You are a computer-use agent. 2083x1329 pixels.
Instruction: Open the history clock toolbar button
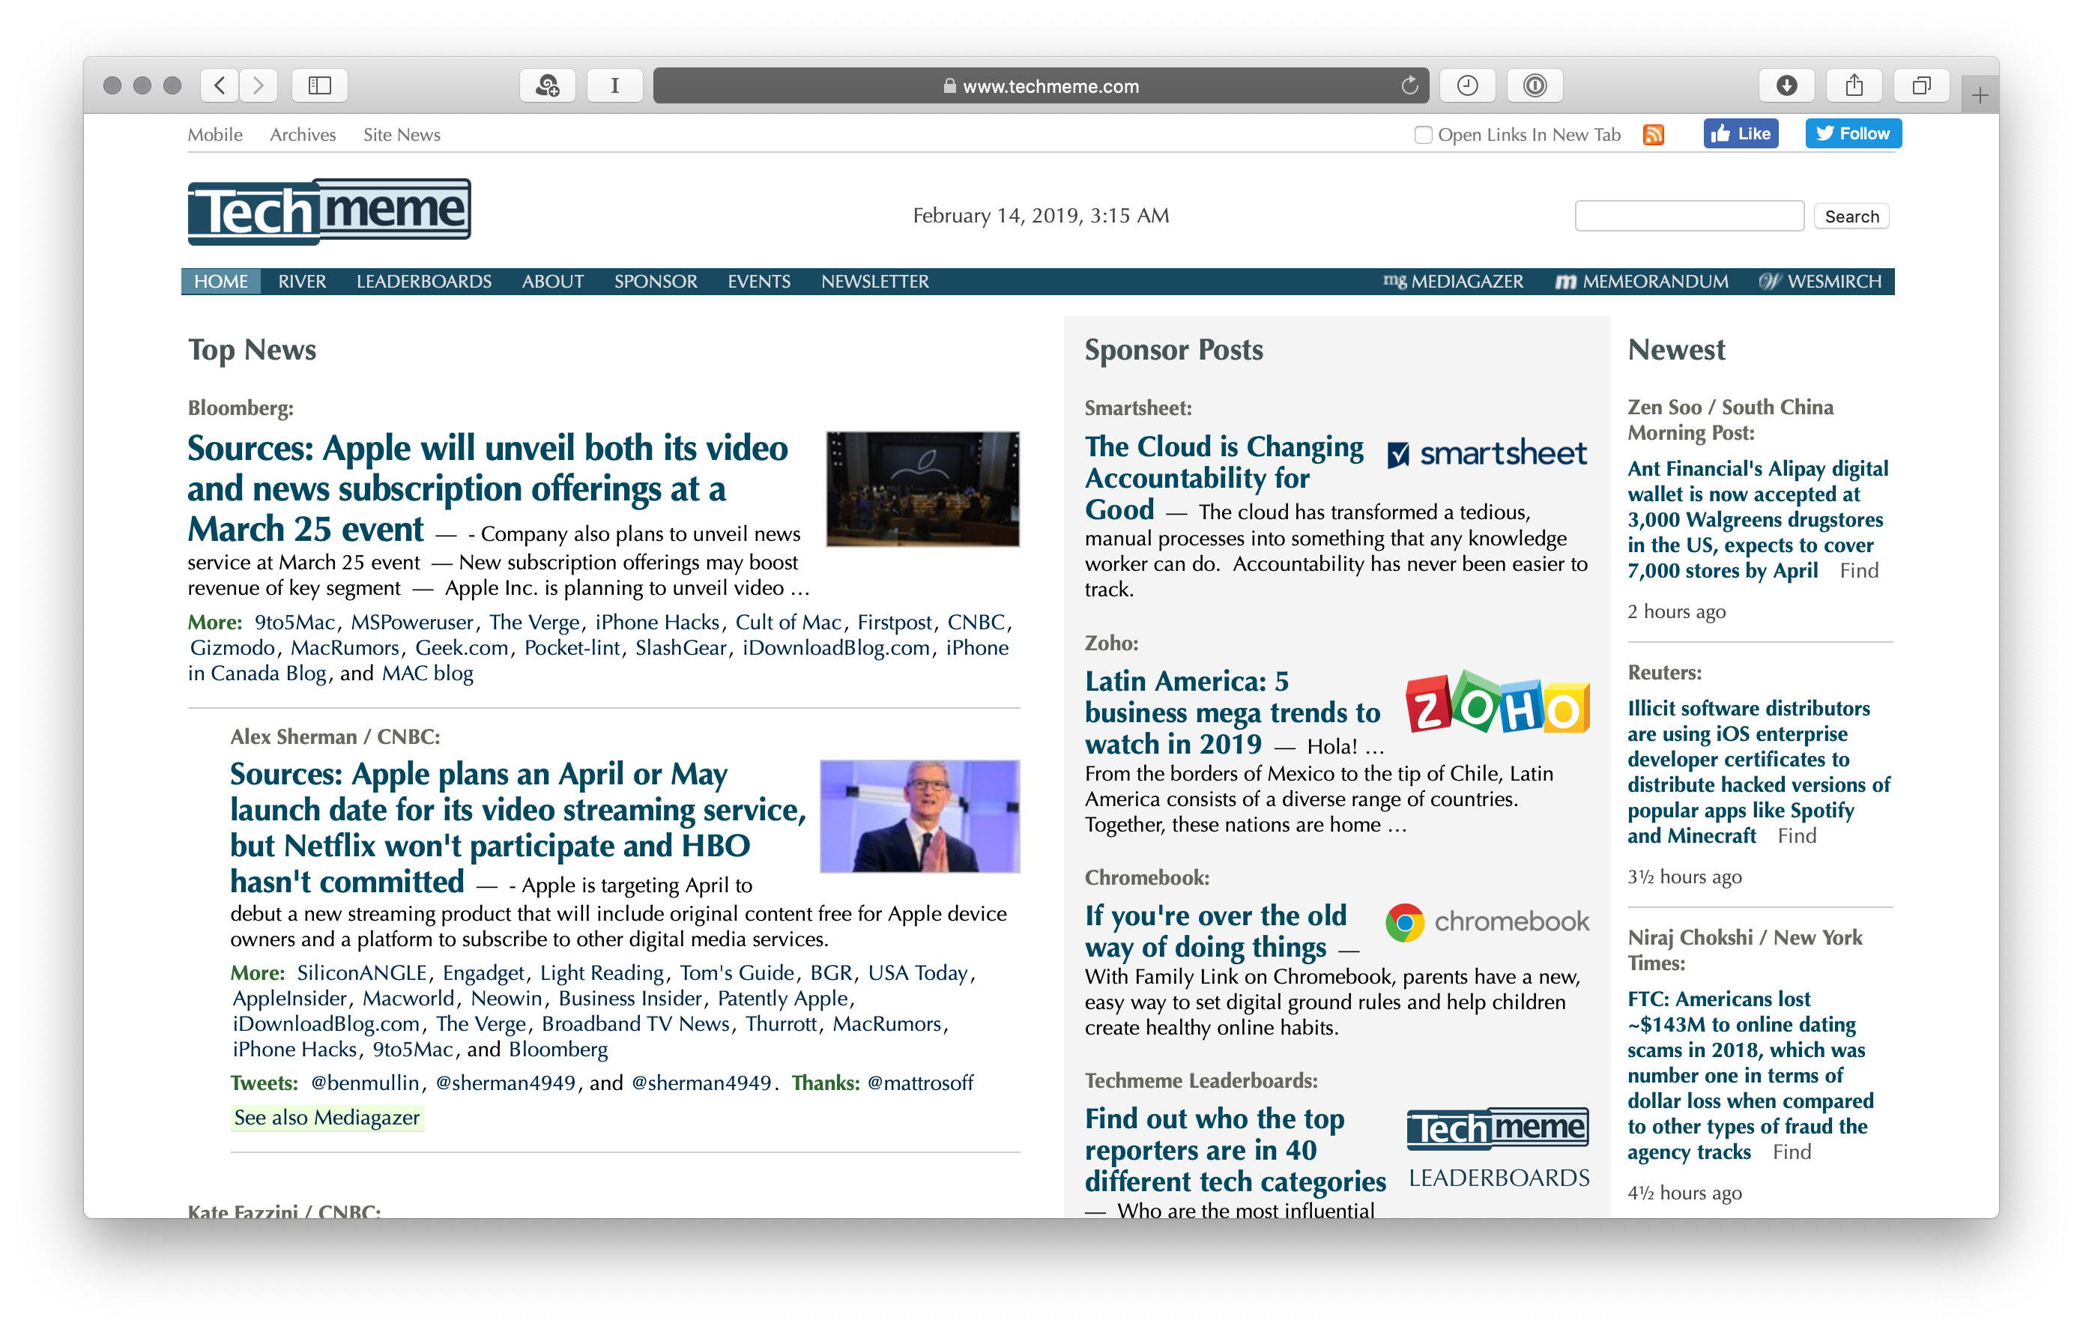1467,85
